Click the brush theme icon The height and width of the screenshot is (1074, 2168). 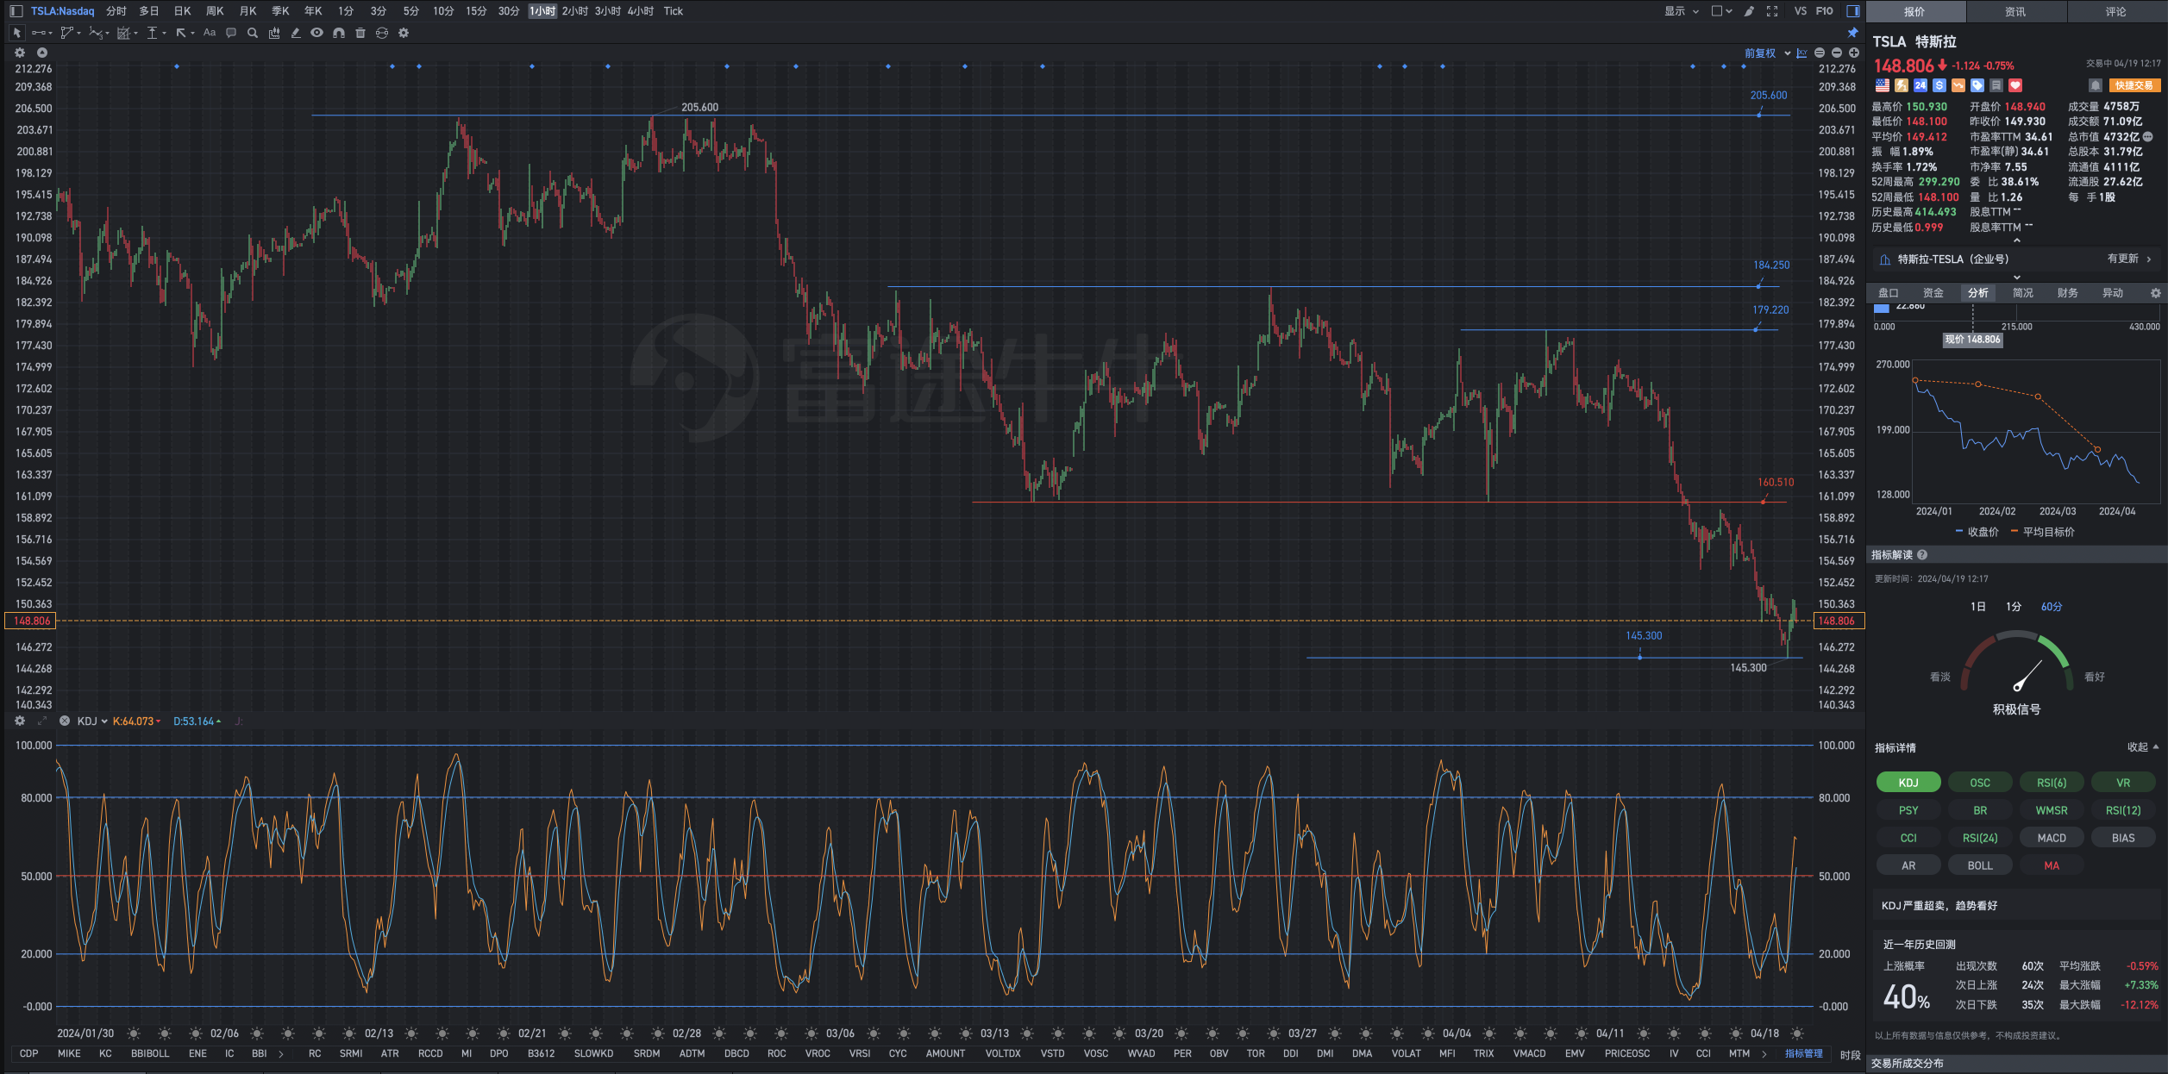point(1749,11)
